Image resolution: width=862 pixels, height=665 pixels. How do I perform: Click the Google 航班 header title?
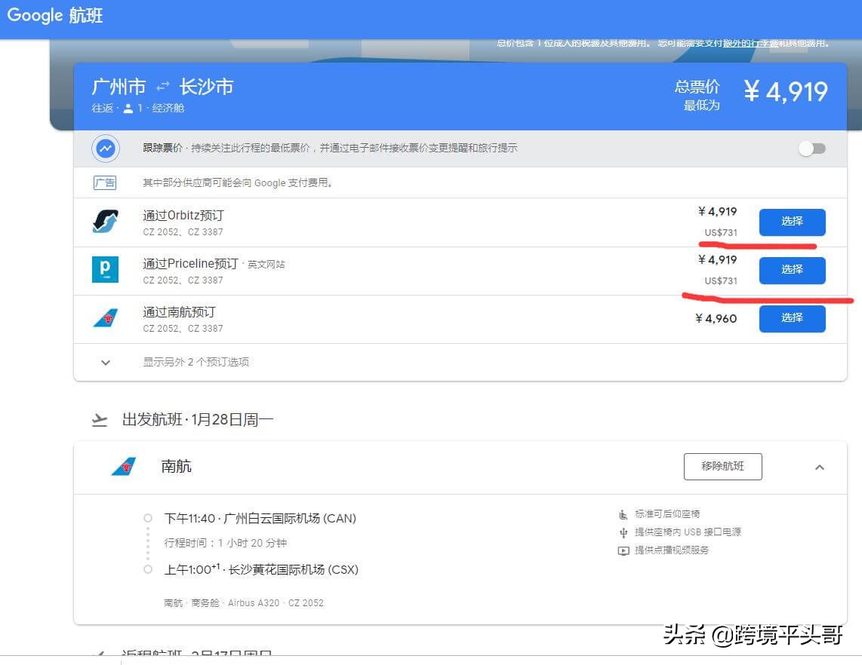pyautogui.click(x=54, y=14)
